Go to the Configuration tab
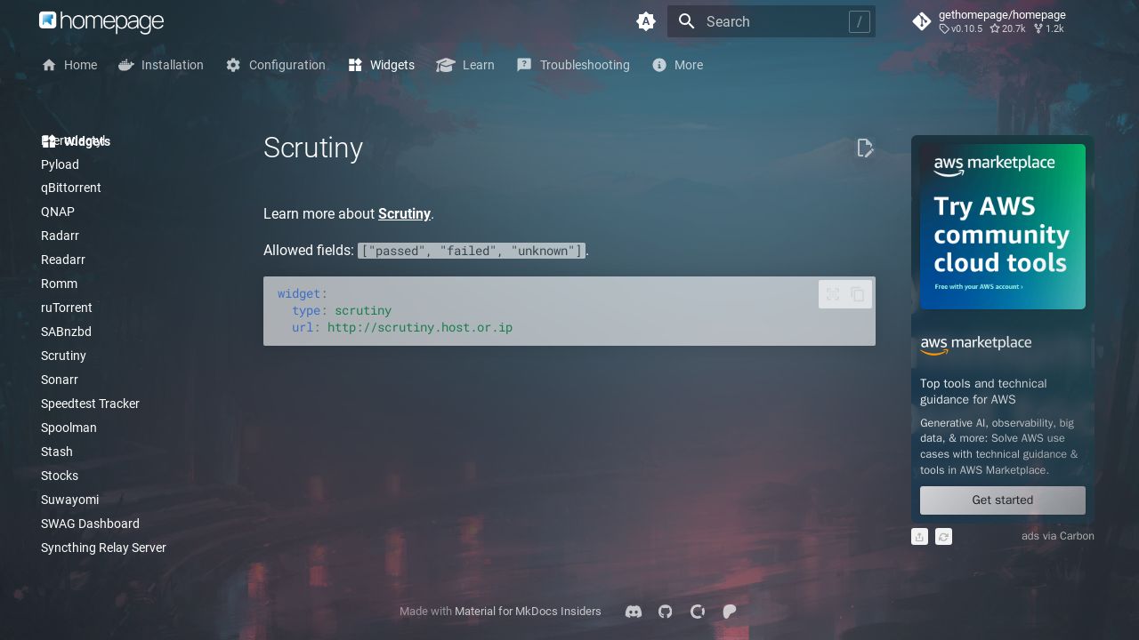Screen dimensions: 1139x640 (x=276, y=65)
